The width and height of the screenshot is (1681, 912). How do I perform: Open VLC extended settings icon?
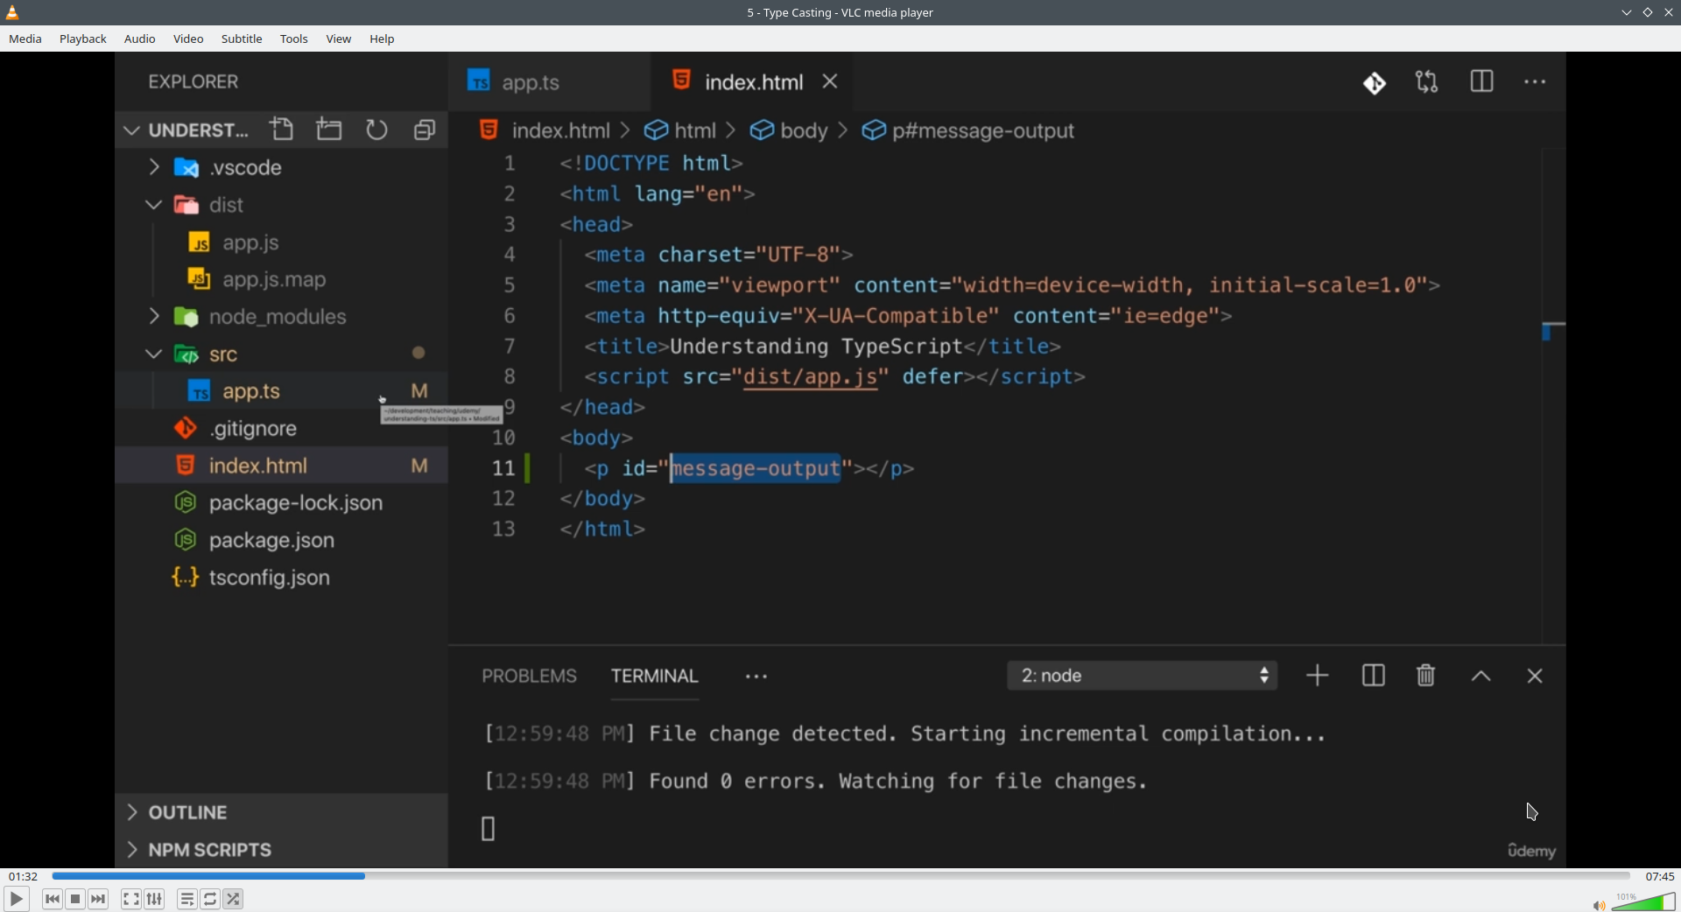[155, 899]
